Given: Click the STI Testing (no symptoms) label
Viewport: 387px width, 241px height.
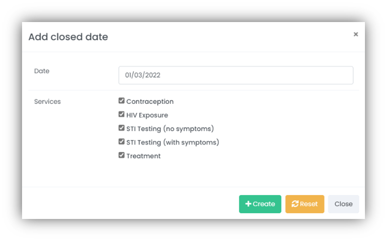Looking at the screenshot, I should point(170,129).
